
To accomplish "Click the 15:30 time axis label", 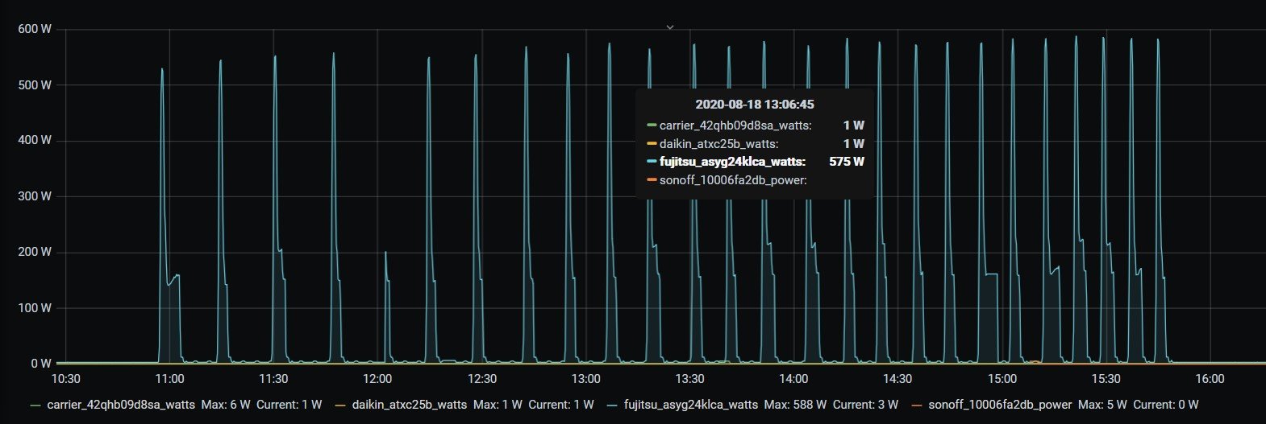I will click(1106, 379).
